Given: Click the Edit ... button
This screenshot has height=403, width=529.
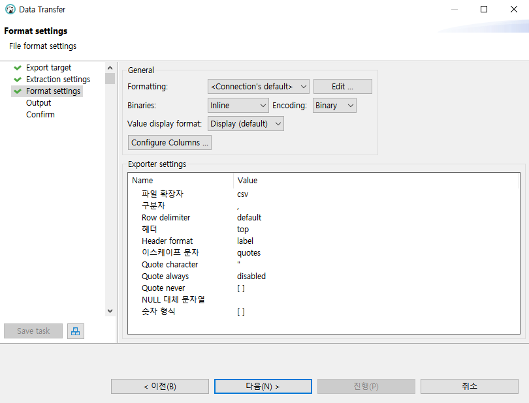Looking at the screenshot, I should point(343,87).
